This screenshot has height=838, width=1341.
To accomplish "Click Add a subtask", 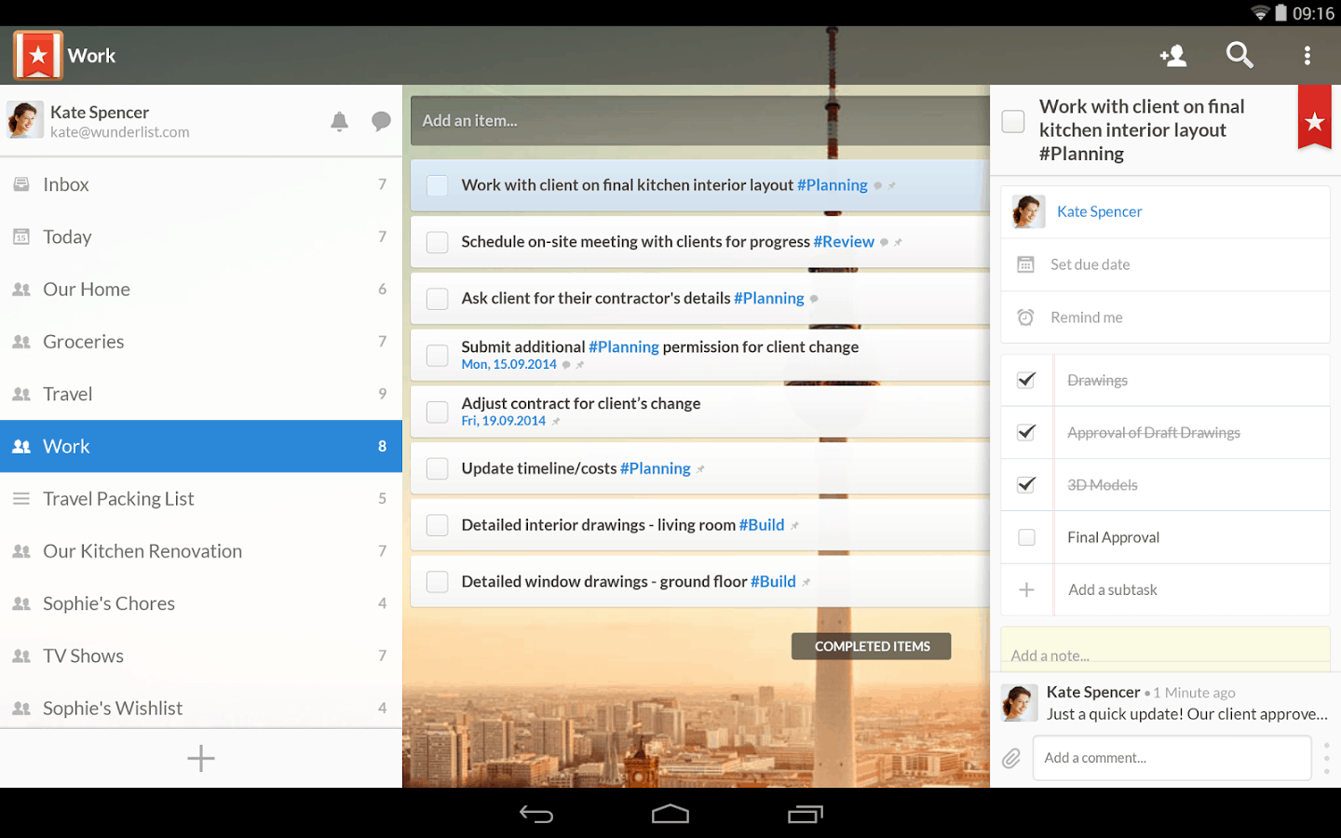I will pos(1114,589).
